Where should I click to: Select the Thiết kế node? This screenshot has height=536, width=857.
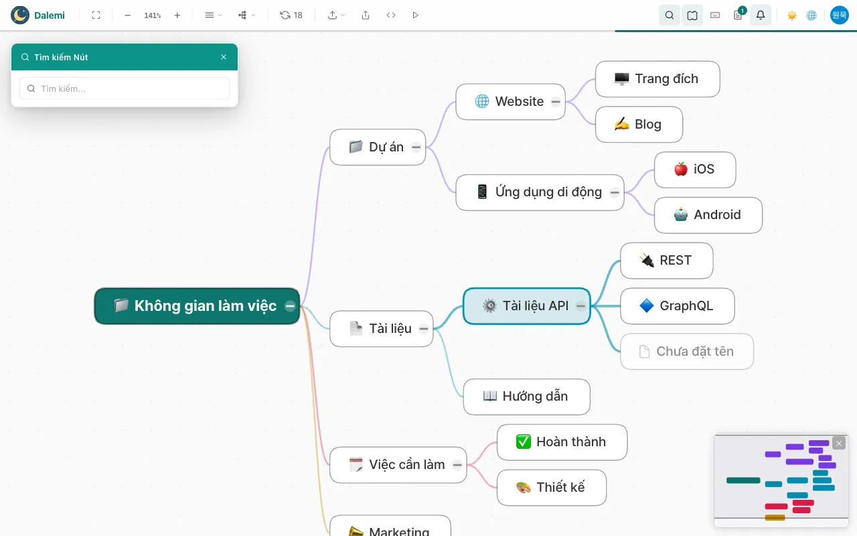tap(552, 488)
